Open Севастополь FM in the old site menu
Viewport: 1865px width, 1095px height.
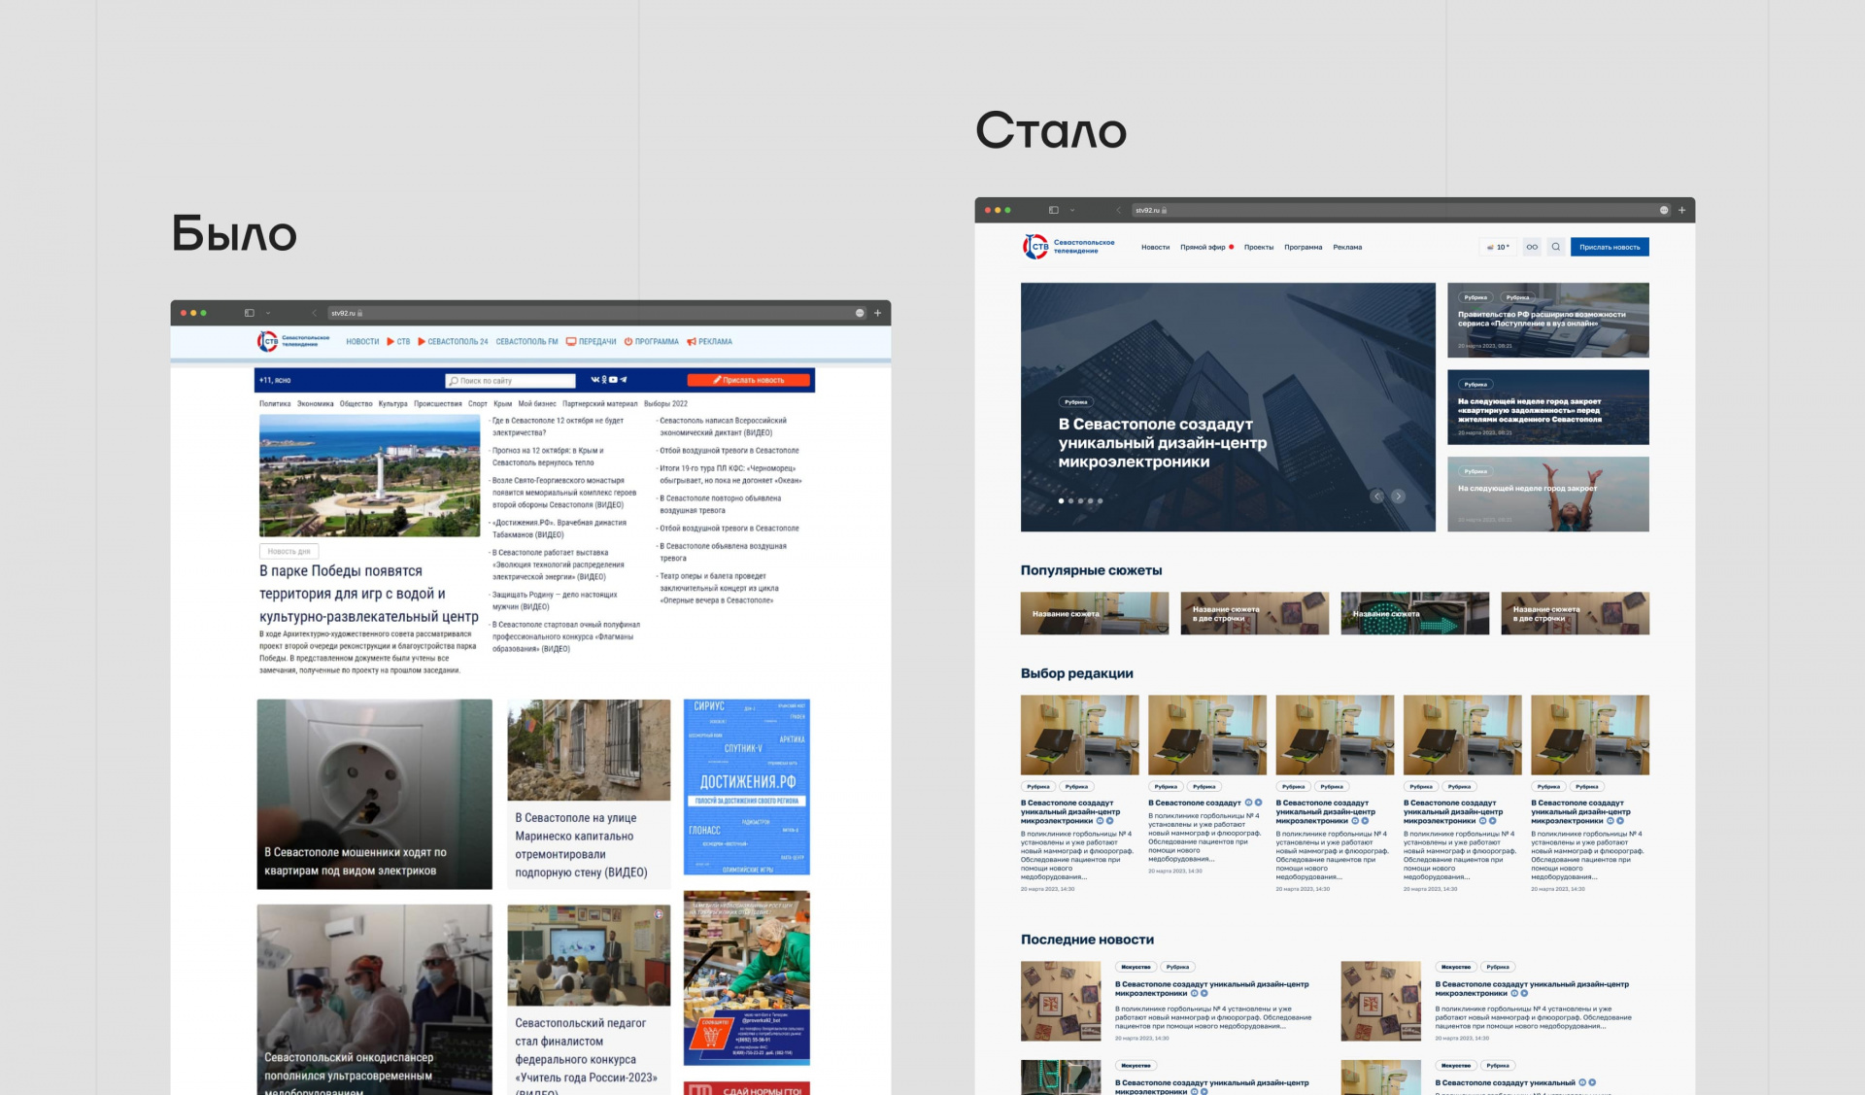[x=527, y=341]
